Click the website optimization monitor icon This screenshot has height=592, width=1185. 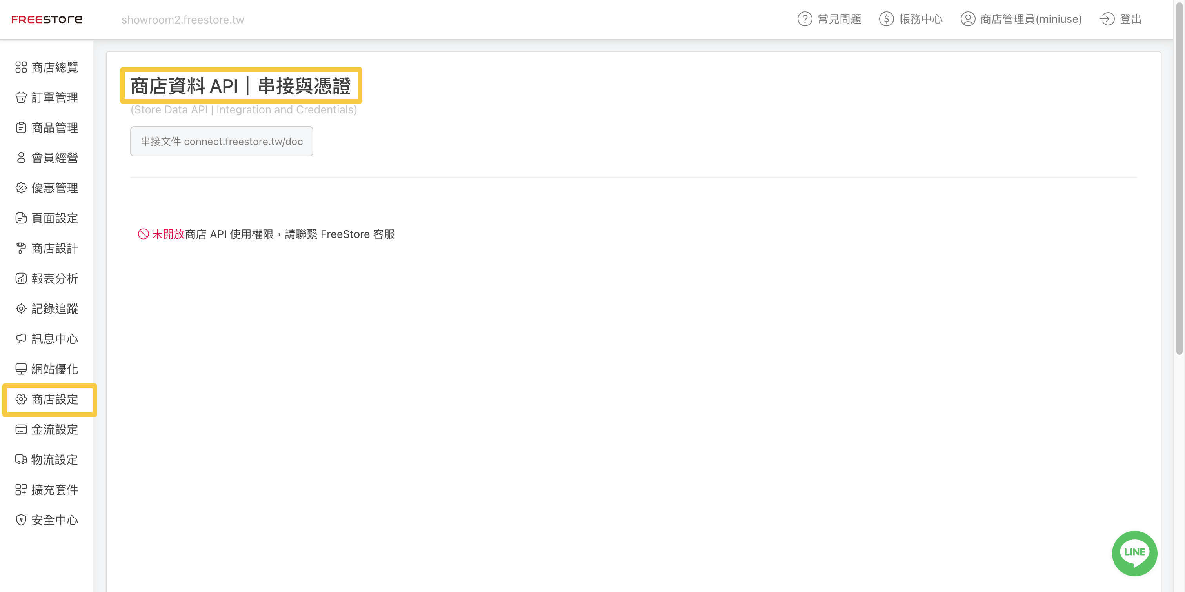[21, 369]
